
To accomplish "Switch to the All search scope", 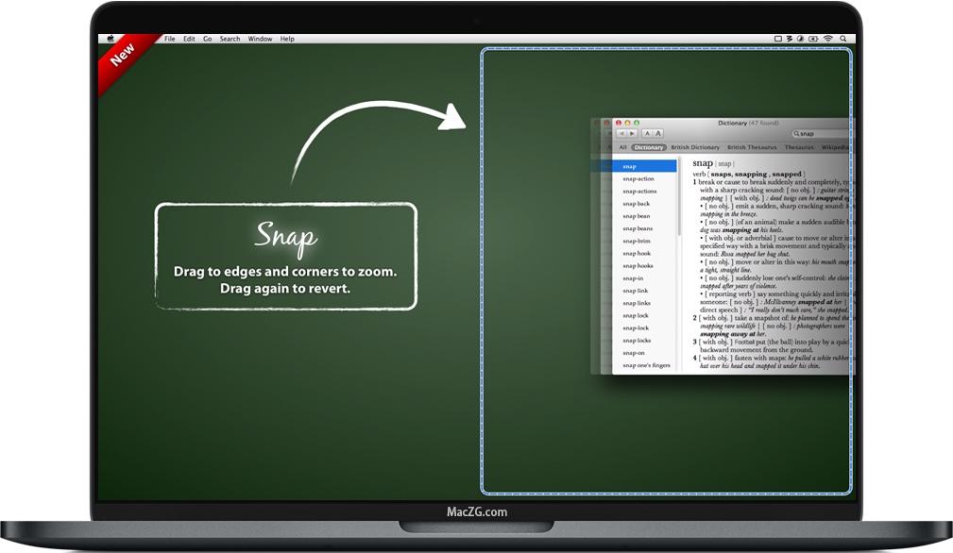I will pos(623,147).
